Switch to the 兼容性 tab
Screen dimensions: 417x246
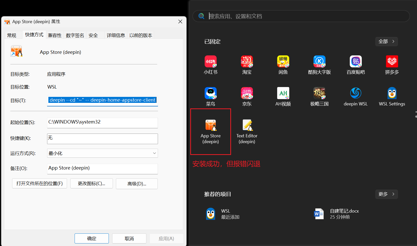pos(55,35)
